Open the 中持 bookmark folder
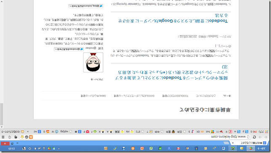This screenshot has width=271, height=153. click(159, 132)
